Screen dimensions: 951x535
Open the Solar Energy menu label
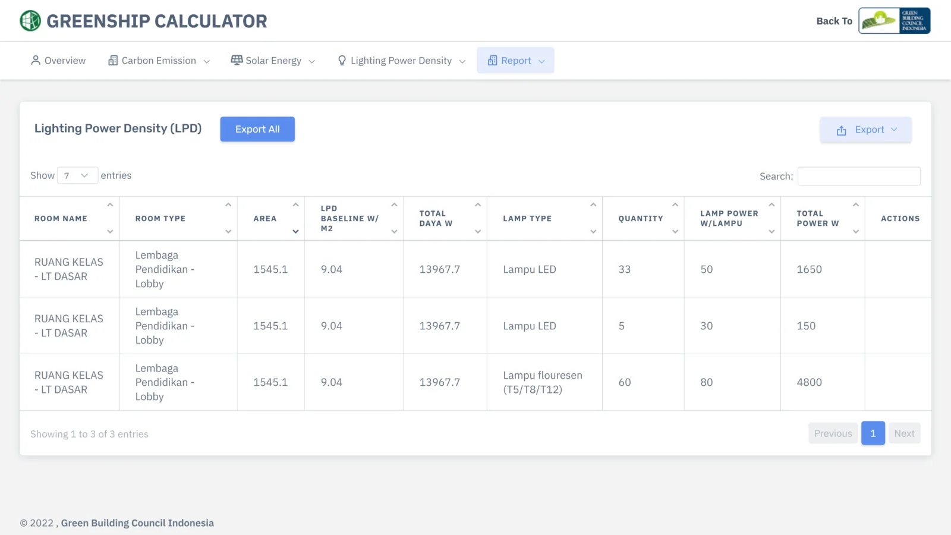tap(273, 61)
